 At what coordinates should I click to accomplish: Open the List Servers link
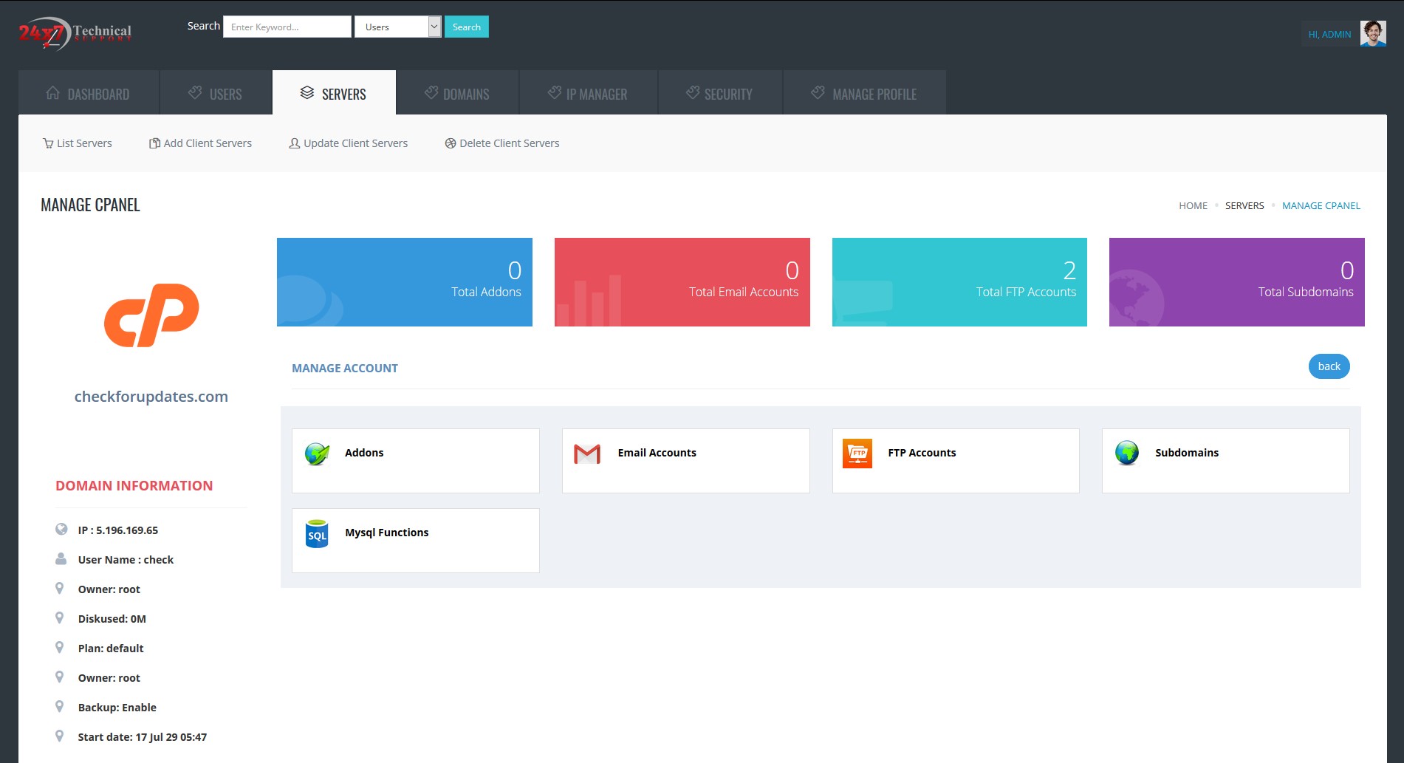click(x=78, y=143)
